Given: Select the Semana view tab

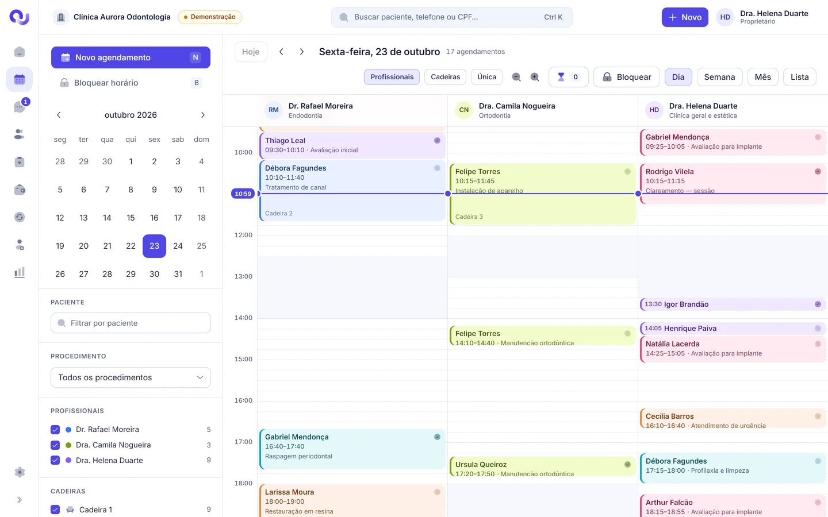Looking at the screenshot, I should 720,77.
